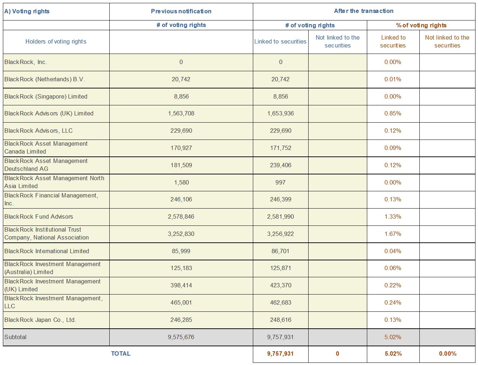The image size is (478, 365).
Task: Select the TOTAL label cell
Action: coord(121,354)
